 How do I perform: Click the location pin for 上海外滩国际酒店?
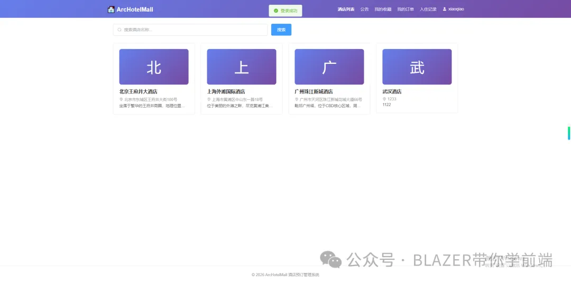tap(209, 99)
